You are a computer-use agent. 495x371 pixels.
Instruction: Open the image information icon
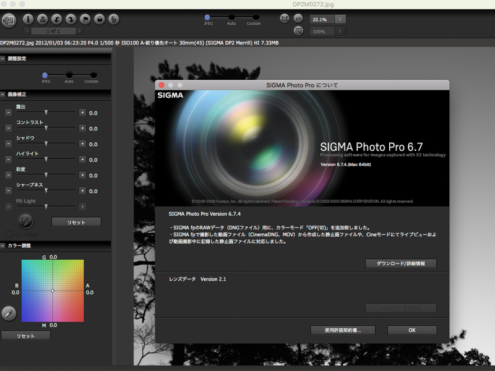pyautogui.click(x=28, y=20)
